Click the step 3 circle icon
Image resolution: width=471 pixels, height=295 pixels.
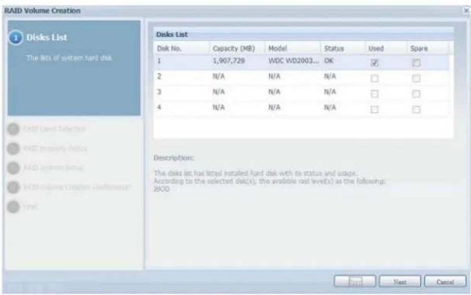(x=13, y=148)
